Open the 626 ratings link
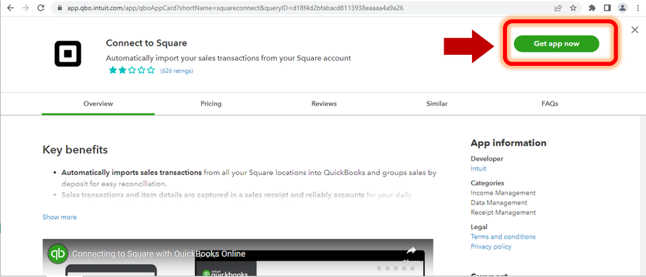Screen dimensions: 646x277 pos(177,71)
